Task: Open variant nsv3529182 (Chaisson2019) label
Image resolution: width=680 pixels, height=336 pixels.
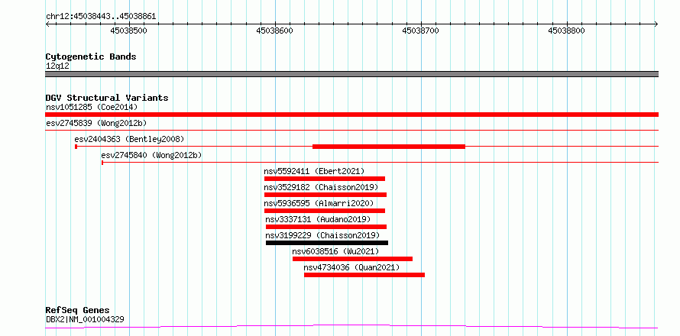Action: coord(322,187)
